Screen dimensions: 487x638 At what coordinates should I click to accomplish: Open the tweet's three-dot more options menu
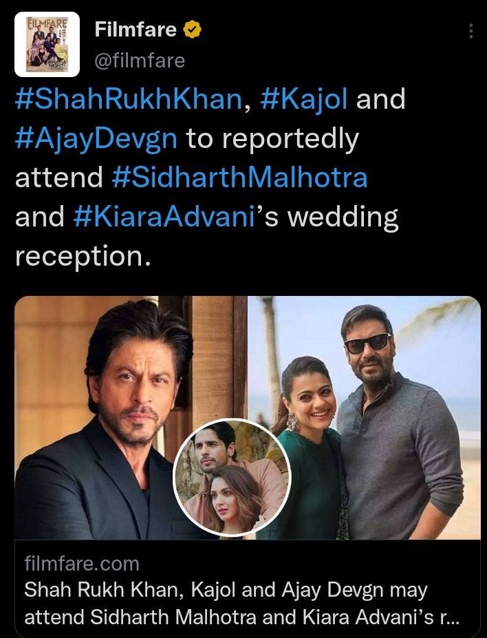click(471, 32)
